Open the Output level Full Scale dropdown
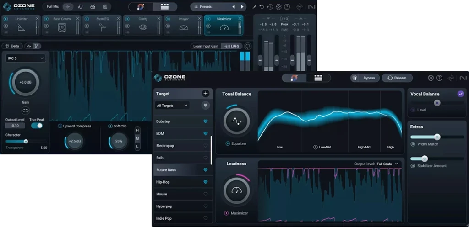469x227 pixels. point(387,164)
